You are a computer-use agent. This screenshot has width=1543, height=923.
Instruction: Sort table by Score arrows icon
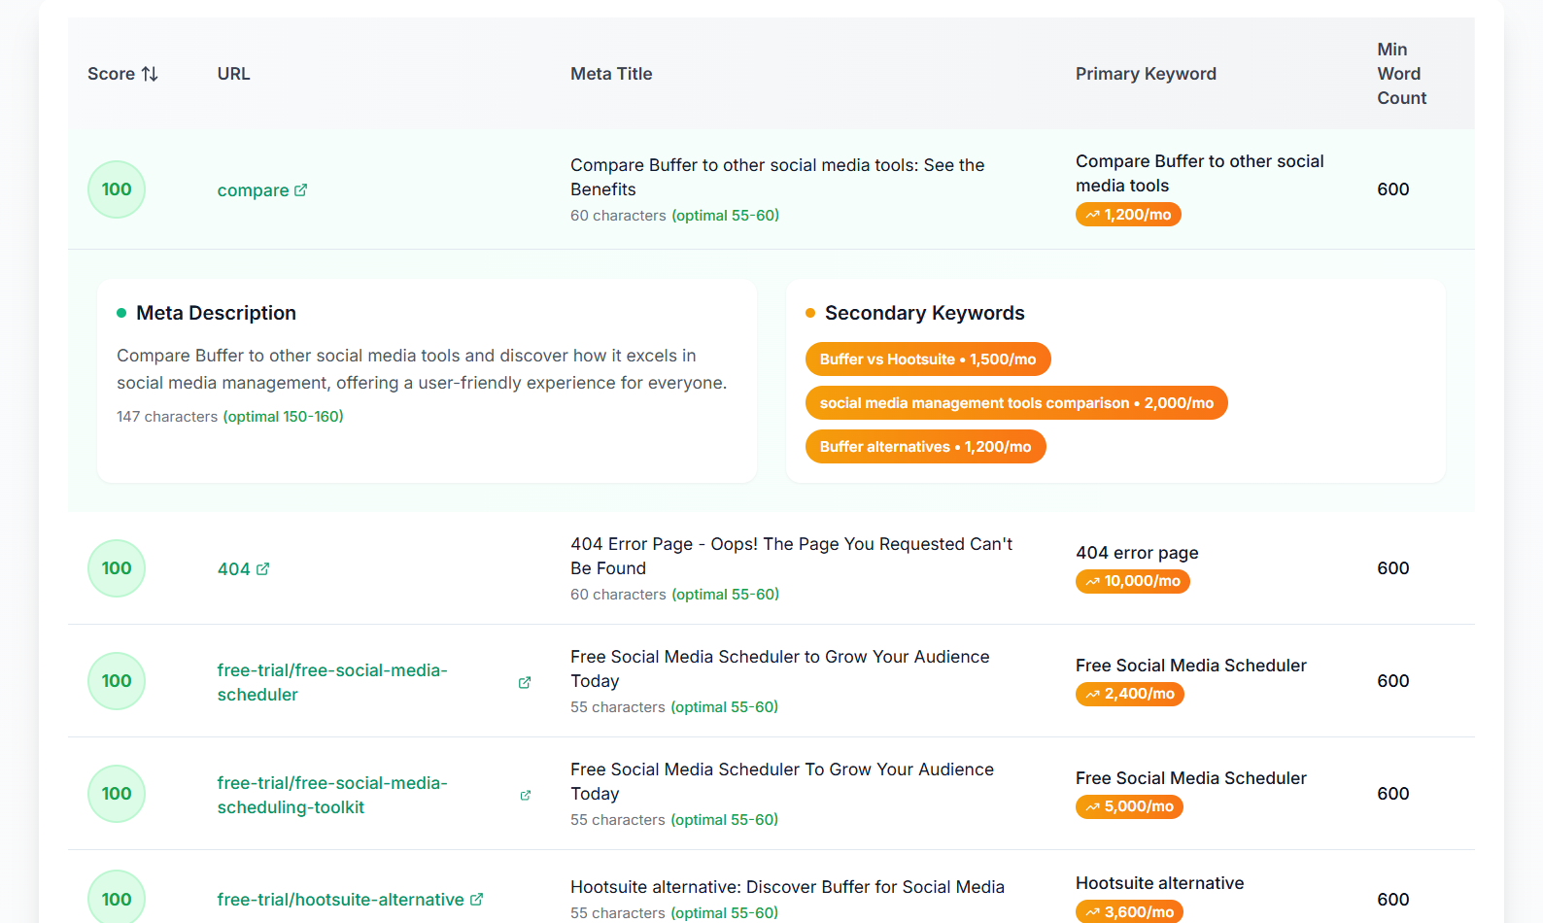point(150,74)
